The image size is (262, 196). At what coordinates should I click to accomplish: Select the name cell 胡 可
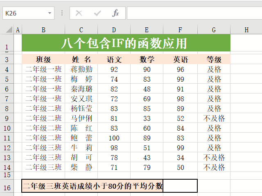tap(81, 157)
